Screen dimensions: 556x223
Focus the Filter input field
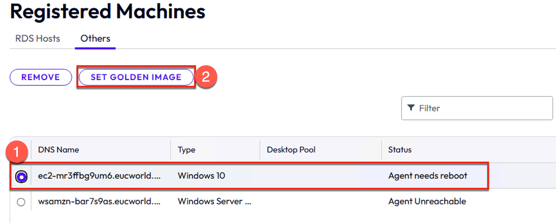[477, 108]
